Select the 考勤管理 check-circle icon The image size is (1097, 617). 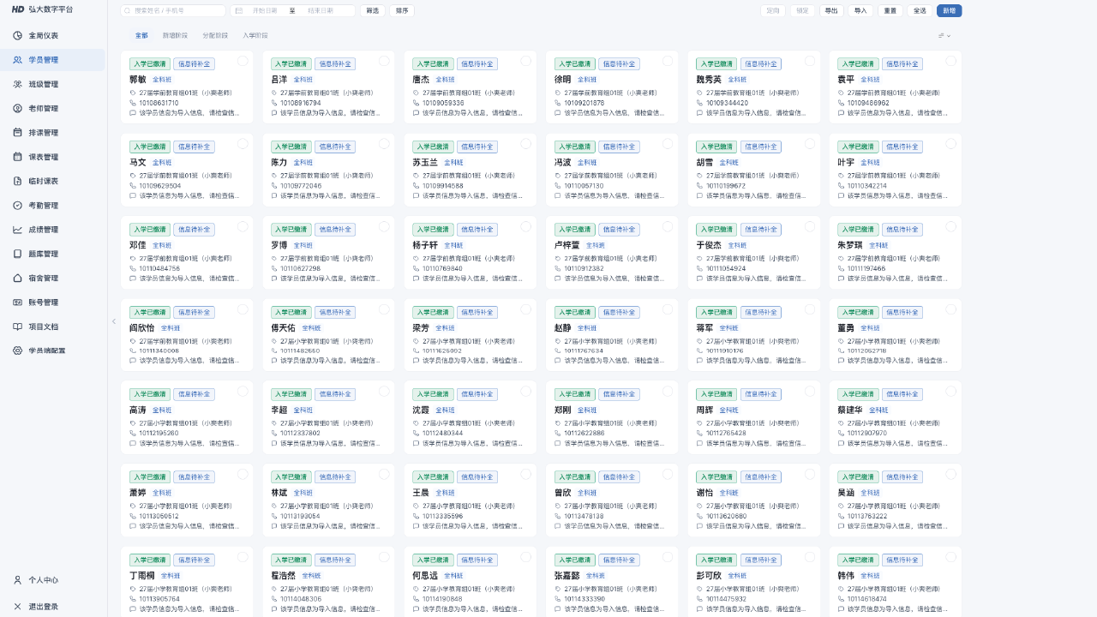tap(17, 206)
